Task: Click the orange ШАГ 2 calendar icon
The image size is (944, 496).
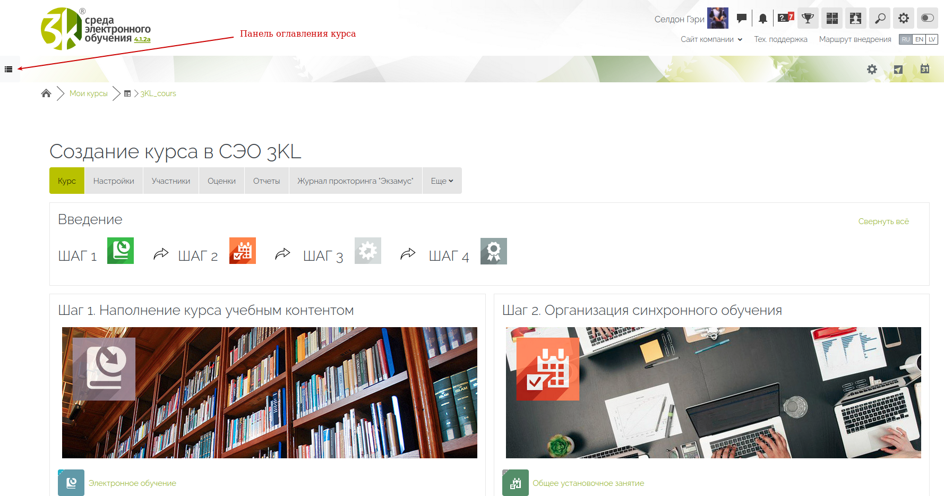Action: 243,251
